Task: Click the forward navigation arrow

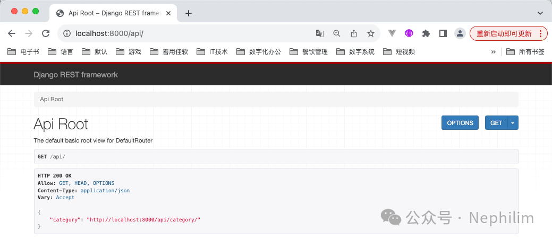Action: [x=29, y=33]
